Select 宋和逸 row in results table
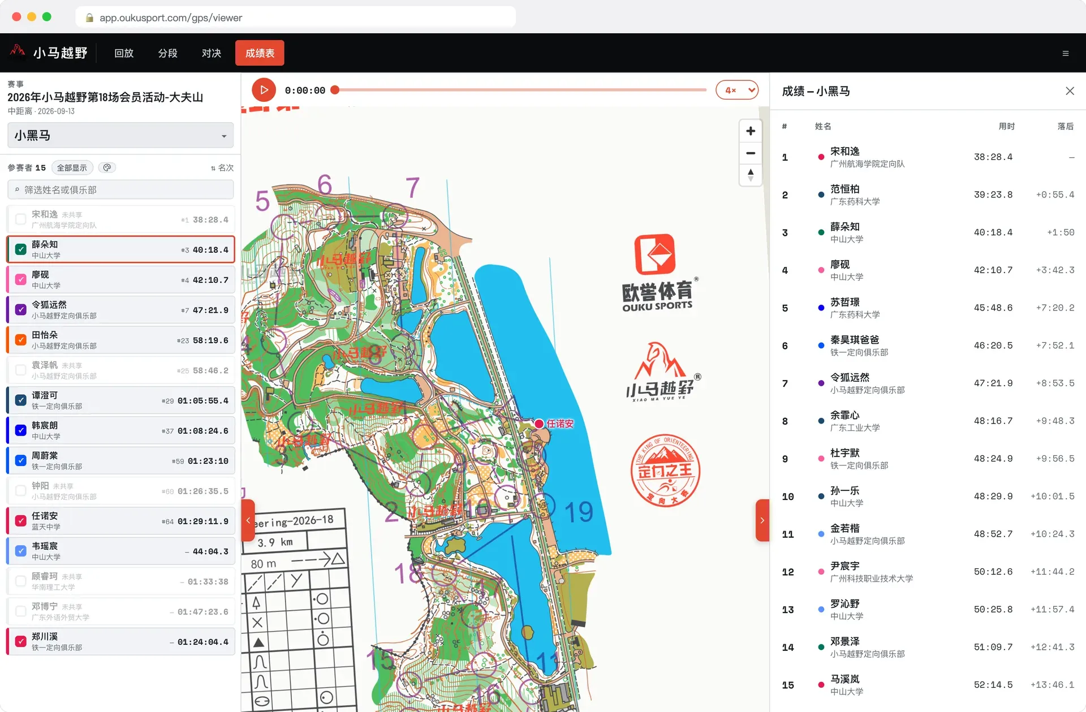 (x=928, y=157)
